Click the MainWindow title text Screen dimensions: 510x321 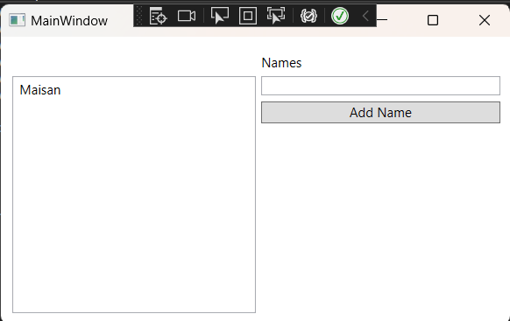(x=69, y=21)
